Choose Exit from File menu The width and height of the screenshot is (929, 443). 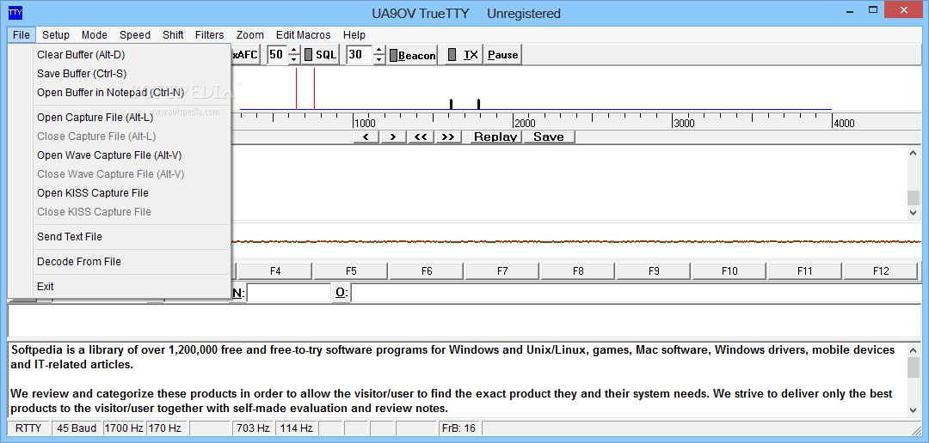pyautogui.click(x=120, y=287)
